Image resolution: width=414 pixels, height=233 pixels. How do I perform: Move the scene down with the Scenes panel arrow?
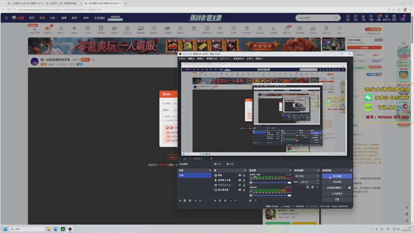pos(200,201)
